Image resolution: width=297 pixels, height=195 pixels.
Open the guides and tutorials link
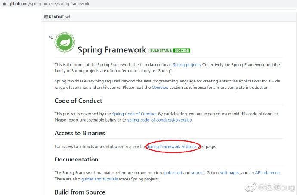99,179
